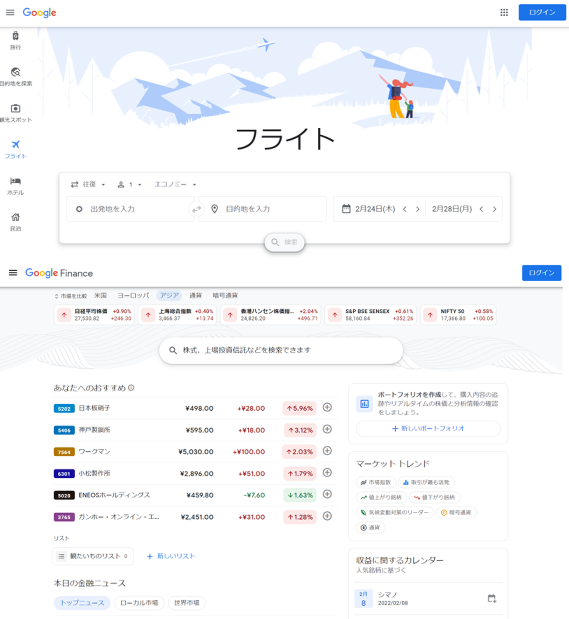Click the 新しいポートフォリオ button
The width and height of the screenshot is (569, 619).
pyautogui.click(x=428, y=429)
